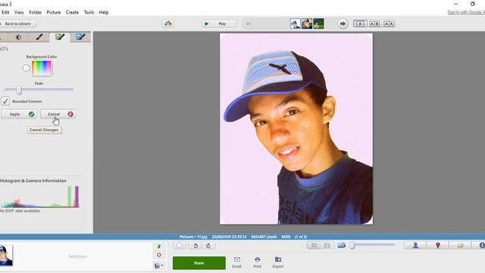This screenshot has height=273, width=485.
Task: Click Back to Library button
Action: (17, 24)
